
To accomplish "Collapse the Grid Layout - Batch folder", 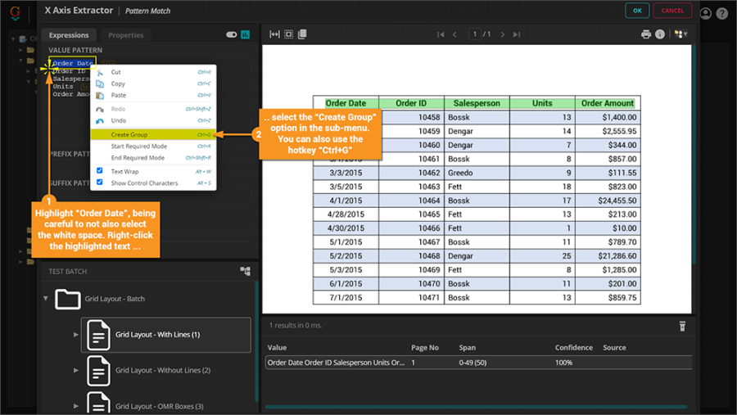I will pos(46,299).
